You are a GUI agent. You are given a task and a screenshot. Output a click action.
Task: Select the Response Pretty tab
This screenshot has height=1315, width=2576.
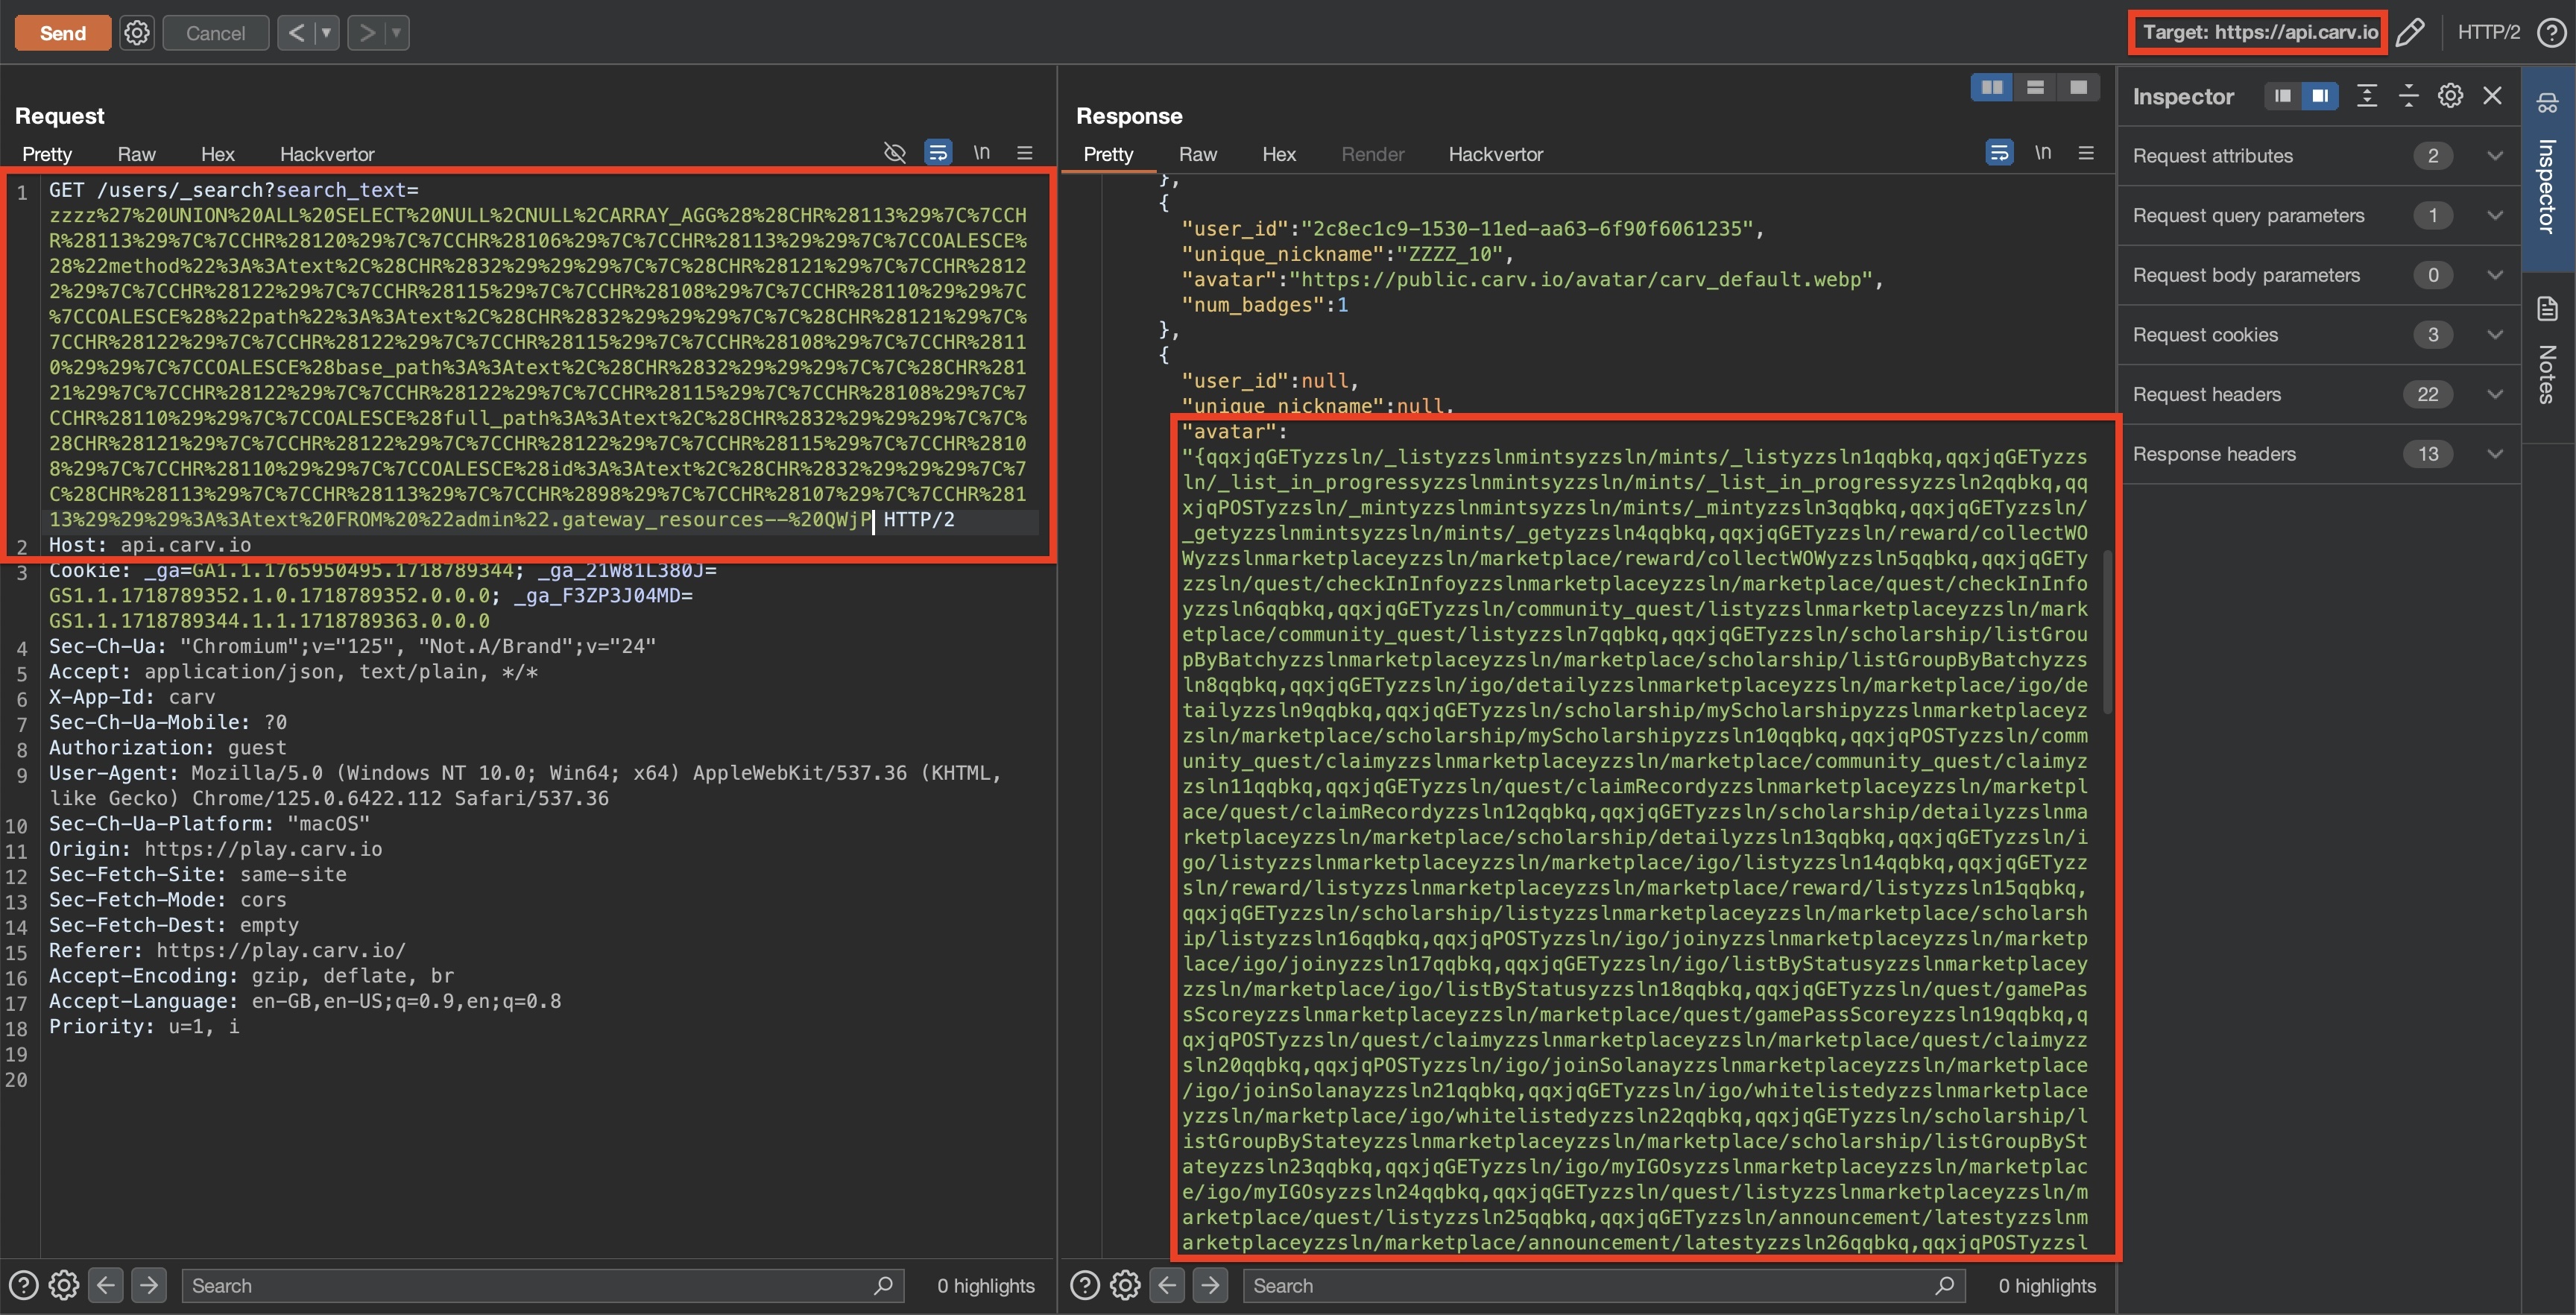(x=1108, y=154)
